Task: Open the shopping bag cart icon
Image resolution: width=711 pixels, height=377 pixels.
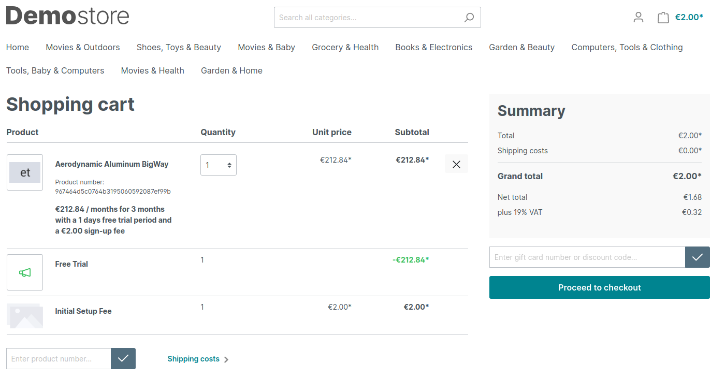Action: coord(663,18)
